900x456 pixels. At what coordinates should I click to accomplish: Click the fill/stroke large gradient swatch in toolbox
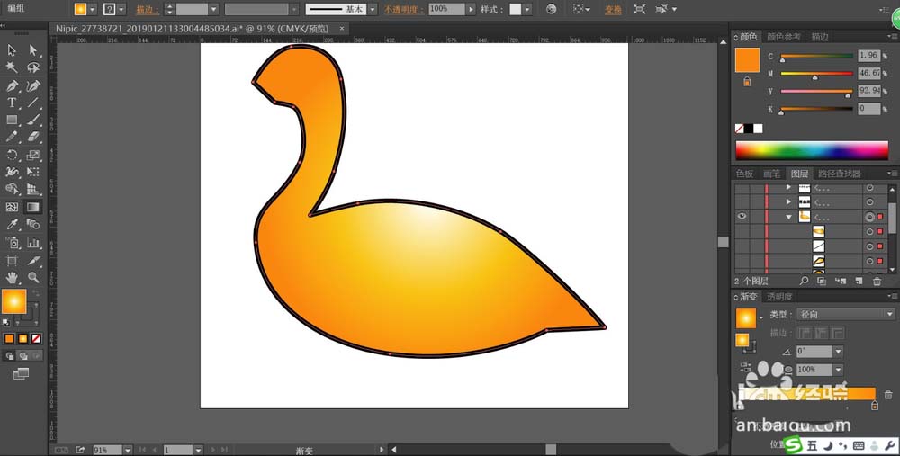(13, 301)
